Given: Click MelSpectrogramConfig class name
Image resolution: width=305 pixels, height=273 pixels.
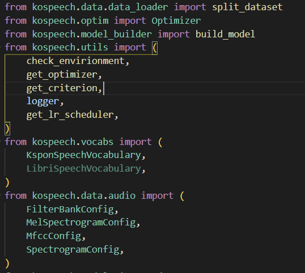Looking at the screenshot, I should (x=81, y=223).
